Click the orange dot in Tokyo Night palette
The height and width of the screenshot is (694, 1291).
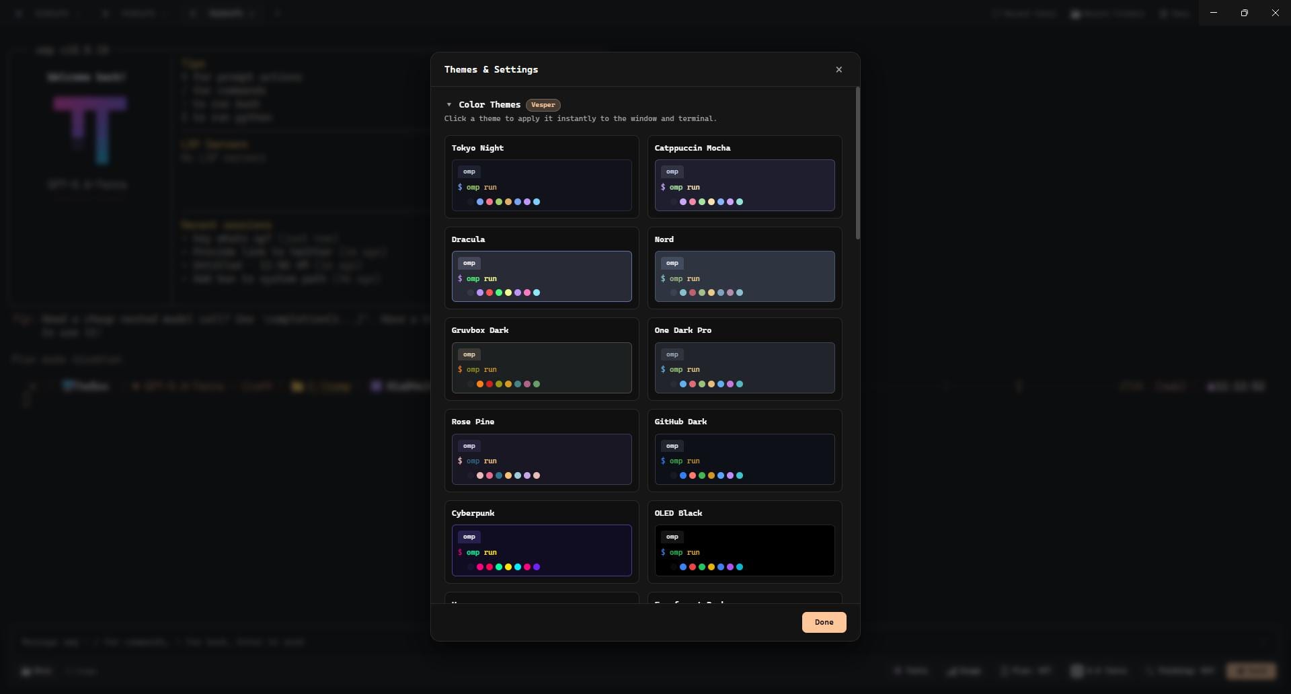click(508, 202)
